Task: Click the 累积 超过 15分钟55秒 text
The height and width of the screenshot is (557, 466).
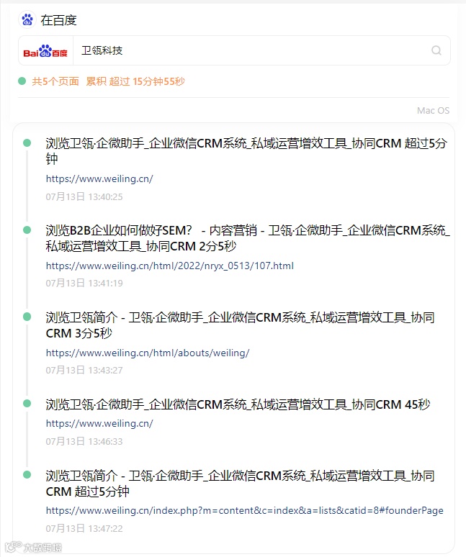Action: pos(135,81)
